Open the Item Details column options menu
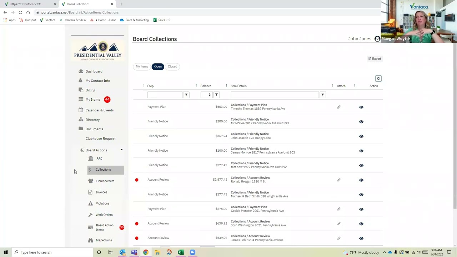 (332, 86)
